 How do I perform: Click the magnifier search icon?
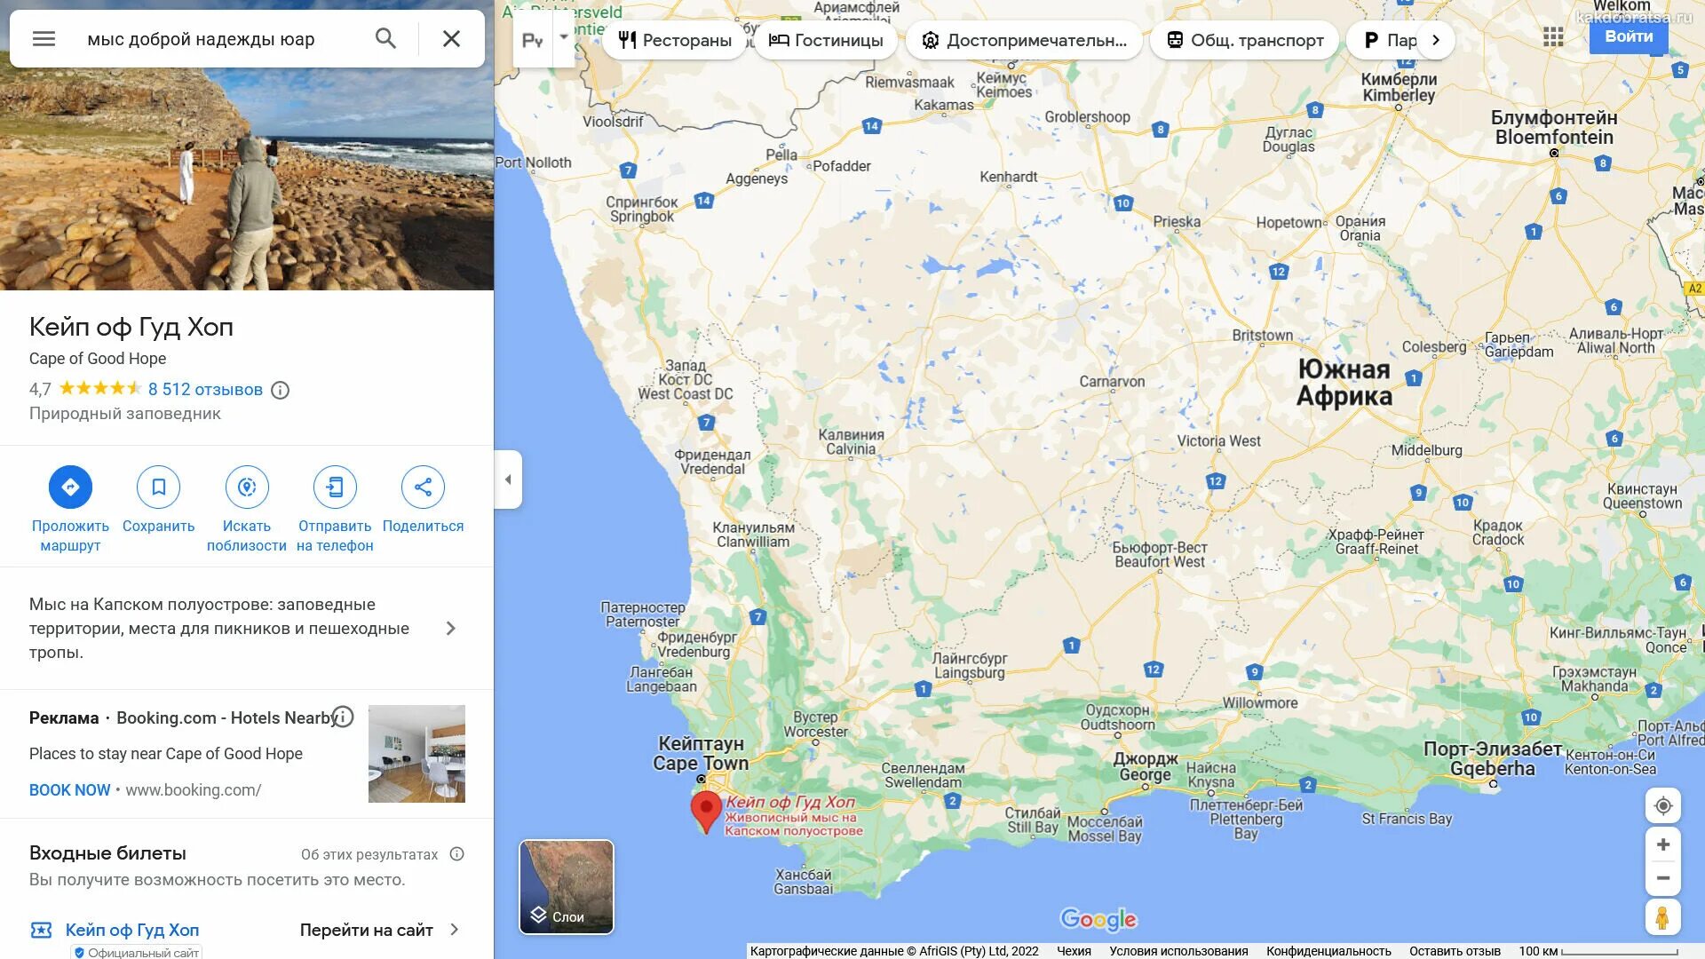point(385,38)
